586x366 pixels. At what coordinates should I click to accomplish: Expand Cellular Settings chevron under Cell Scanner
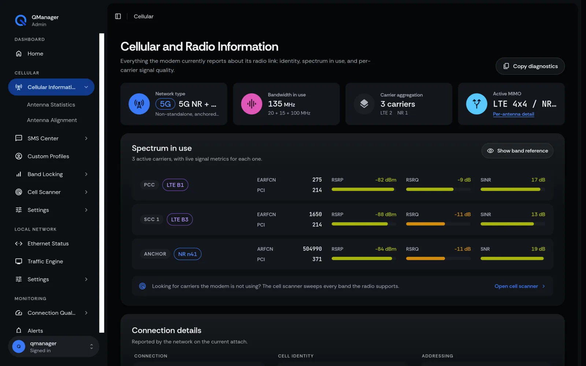coord(86,210)
